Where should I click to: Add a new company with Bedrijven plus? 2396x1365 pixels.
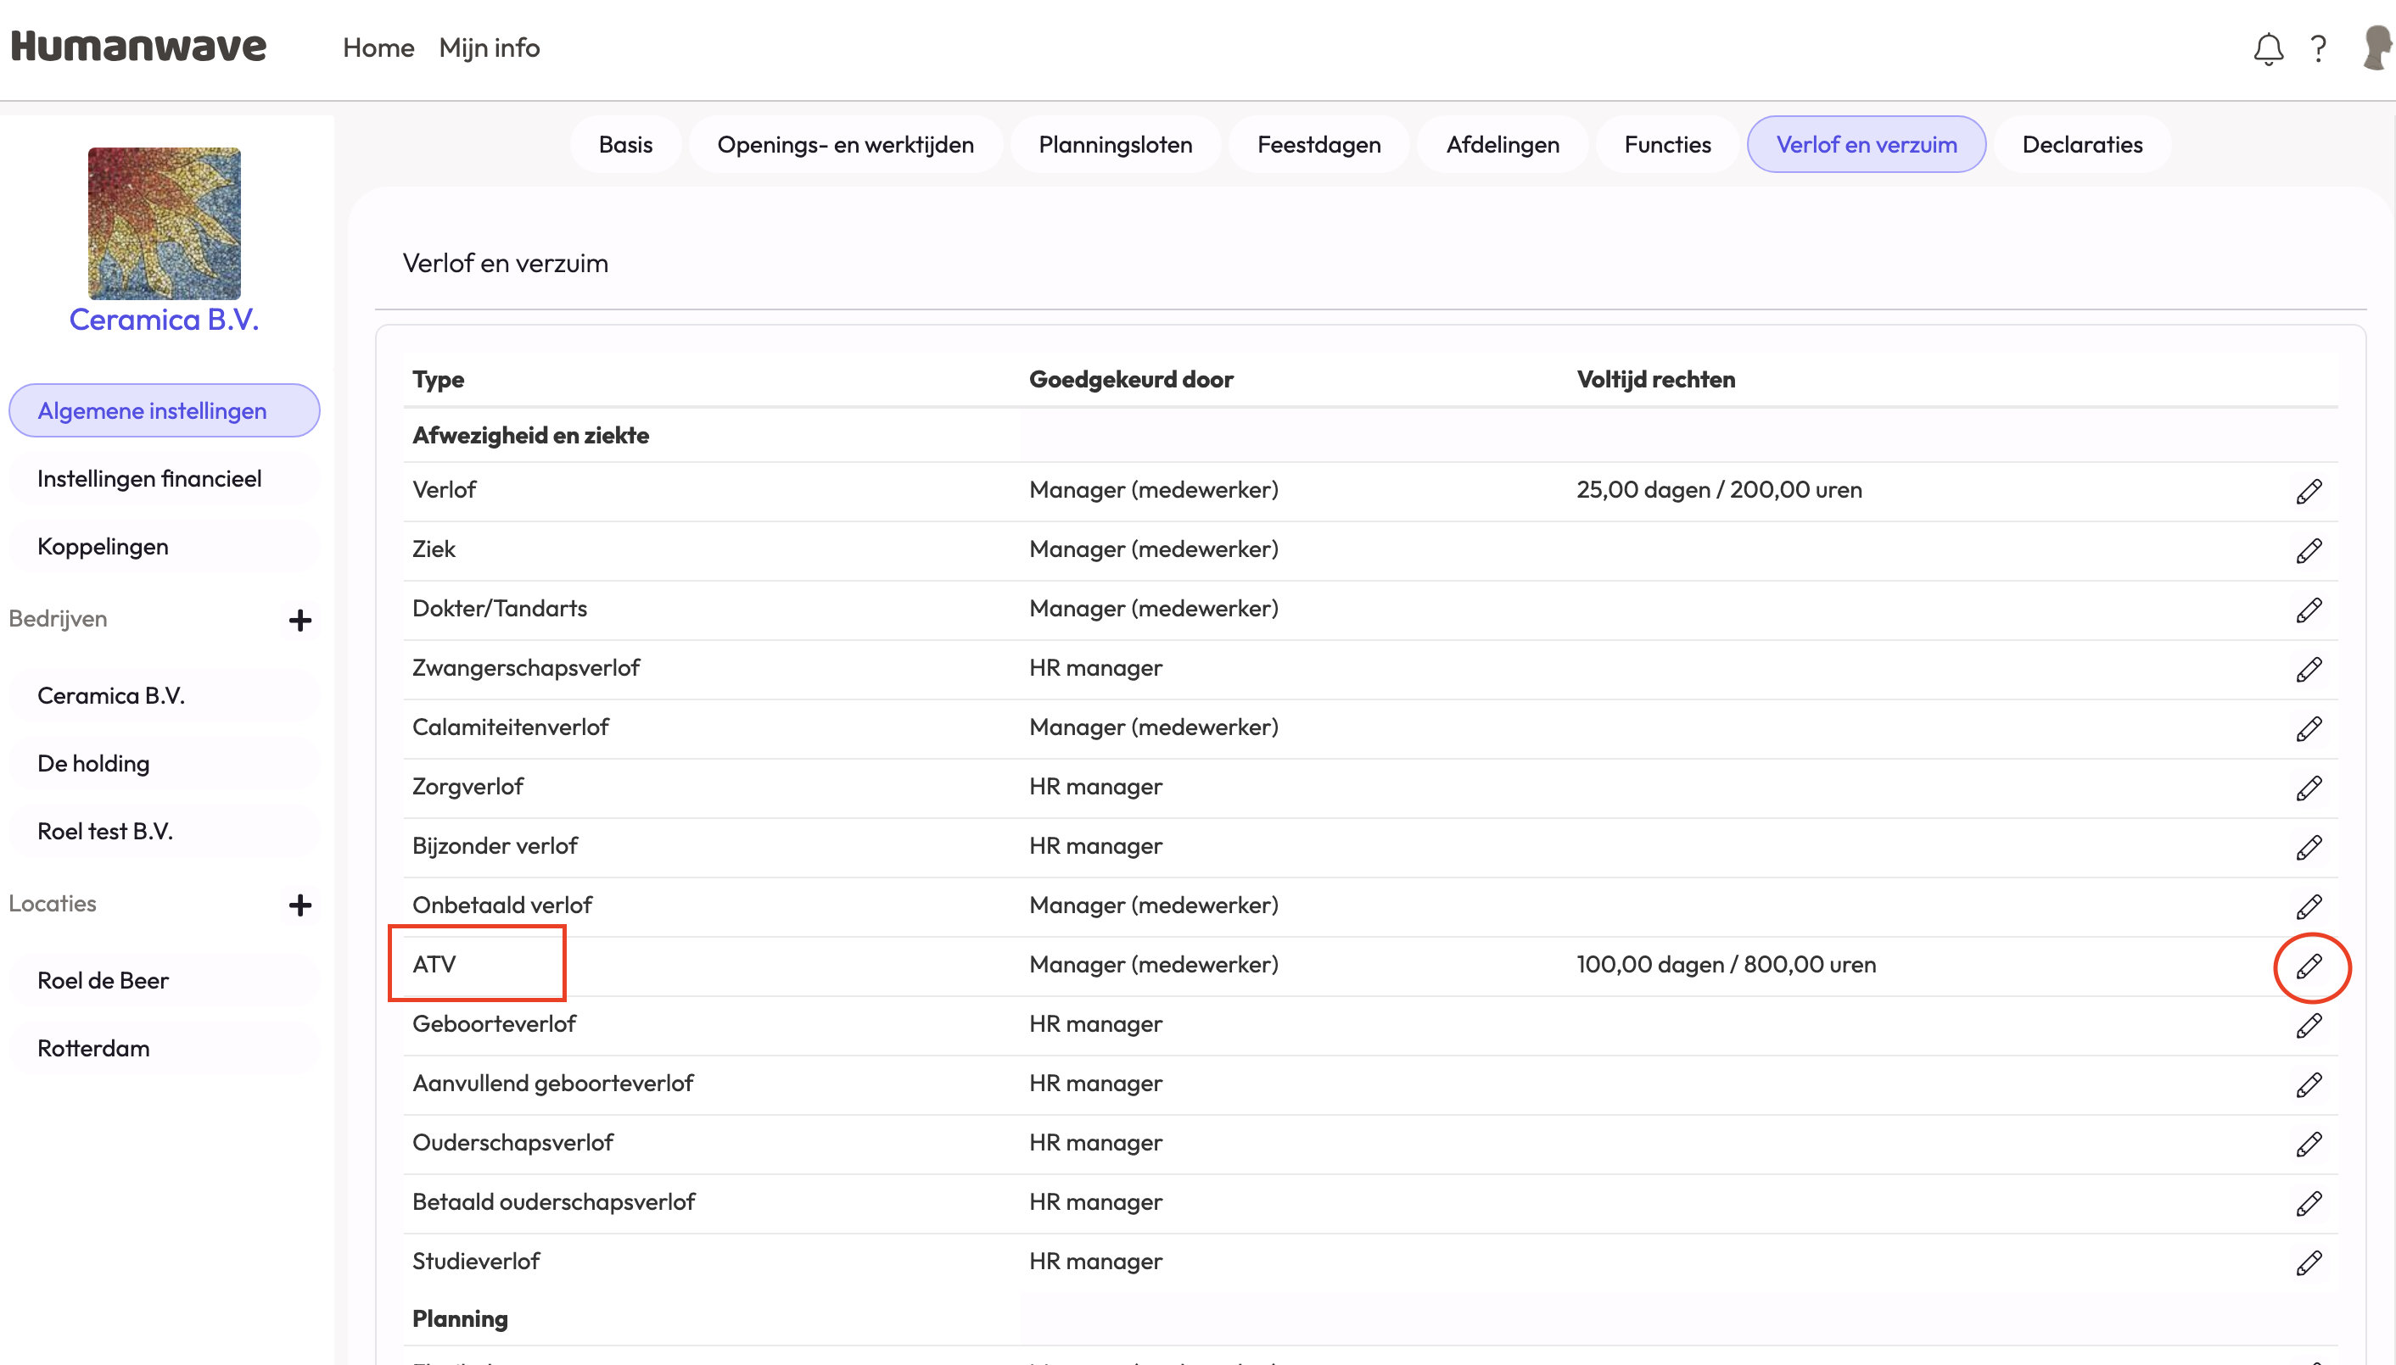click(x=300, y=621)
